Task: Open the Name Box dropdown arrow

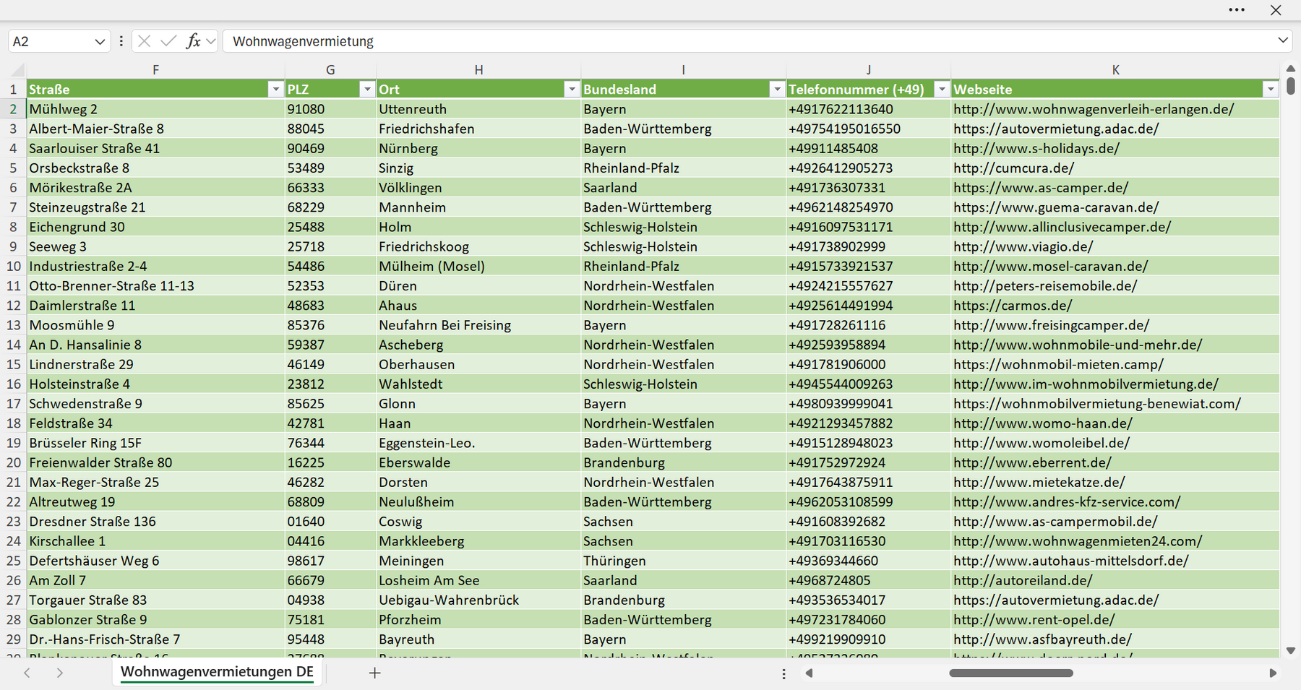Action: [x=100, y=42]
